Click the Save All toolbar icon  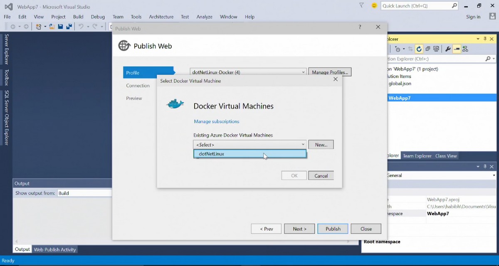click(x=69, y=27)
